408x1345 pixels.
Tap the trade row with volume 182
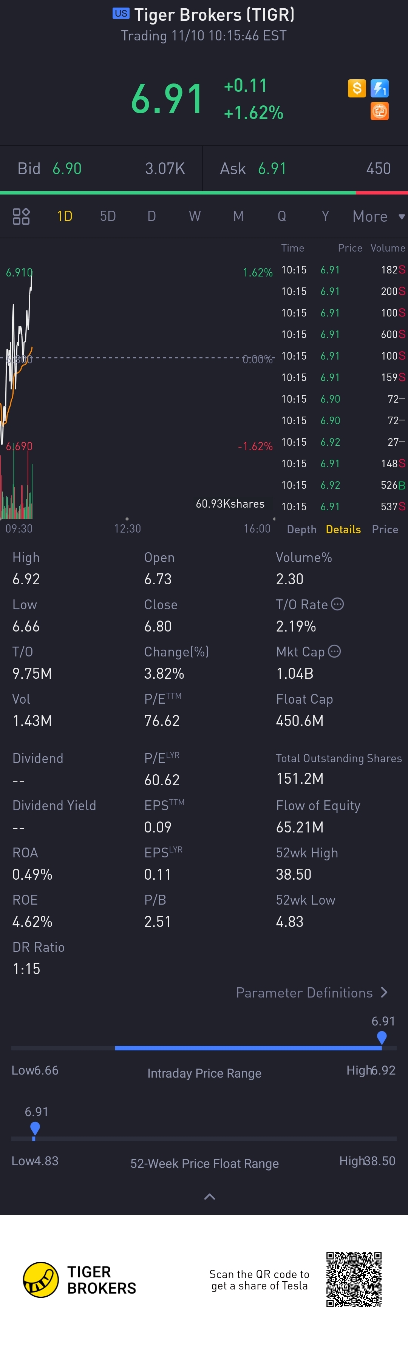coord(343,270)
